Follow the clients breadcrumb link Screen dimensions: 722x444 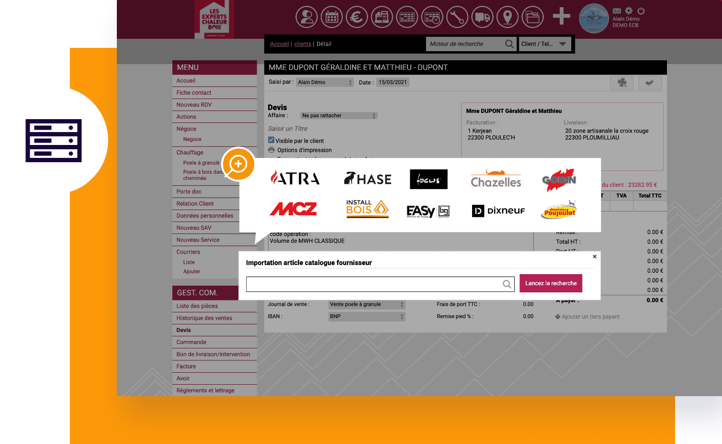(x=303, y=44)
